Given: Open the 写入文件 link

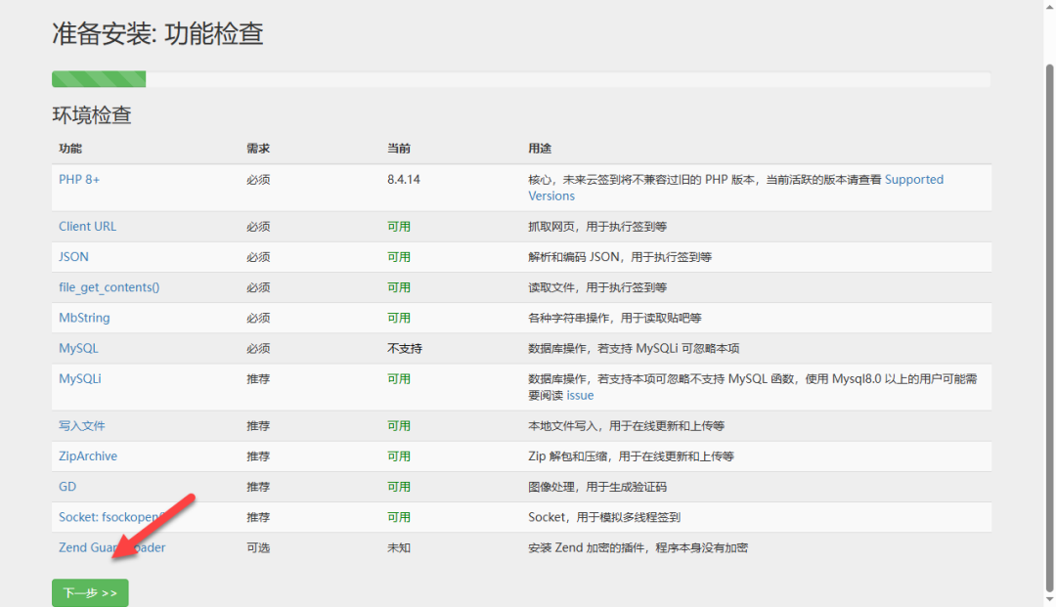Looking at the screenshot, I should 82,426.
